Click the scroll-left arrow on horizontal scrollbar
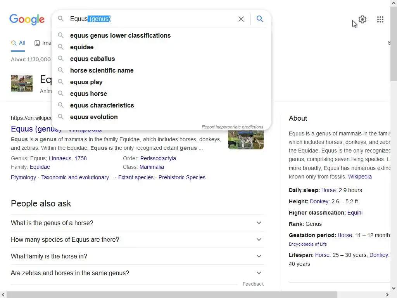This screenshot has width=397, height=298. click(3, 295)
